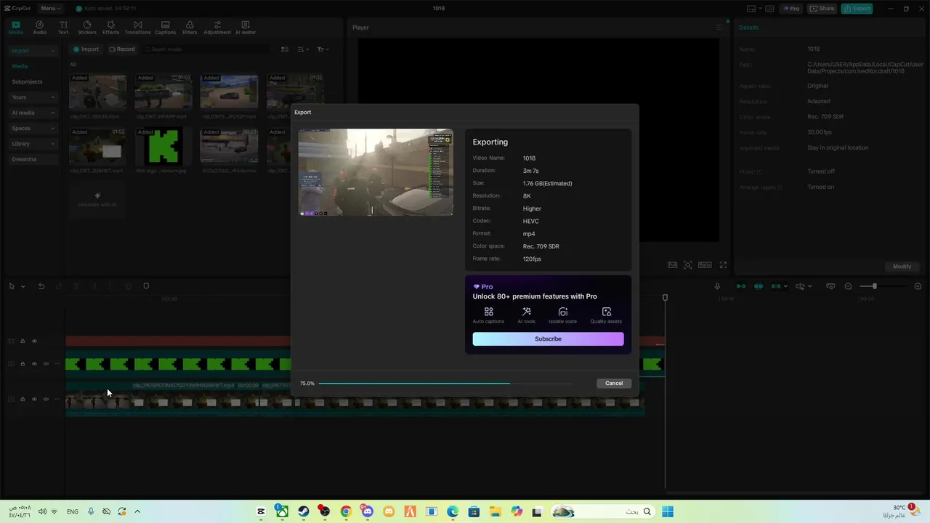The height and width of the screenshot is (523, 930).
Task: Zoom out the timeline with minus icon
Action: point(848,286)
